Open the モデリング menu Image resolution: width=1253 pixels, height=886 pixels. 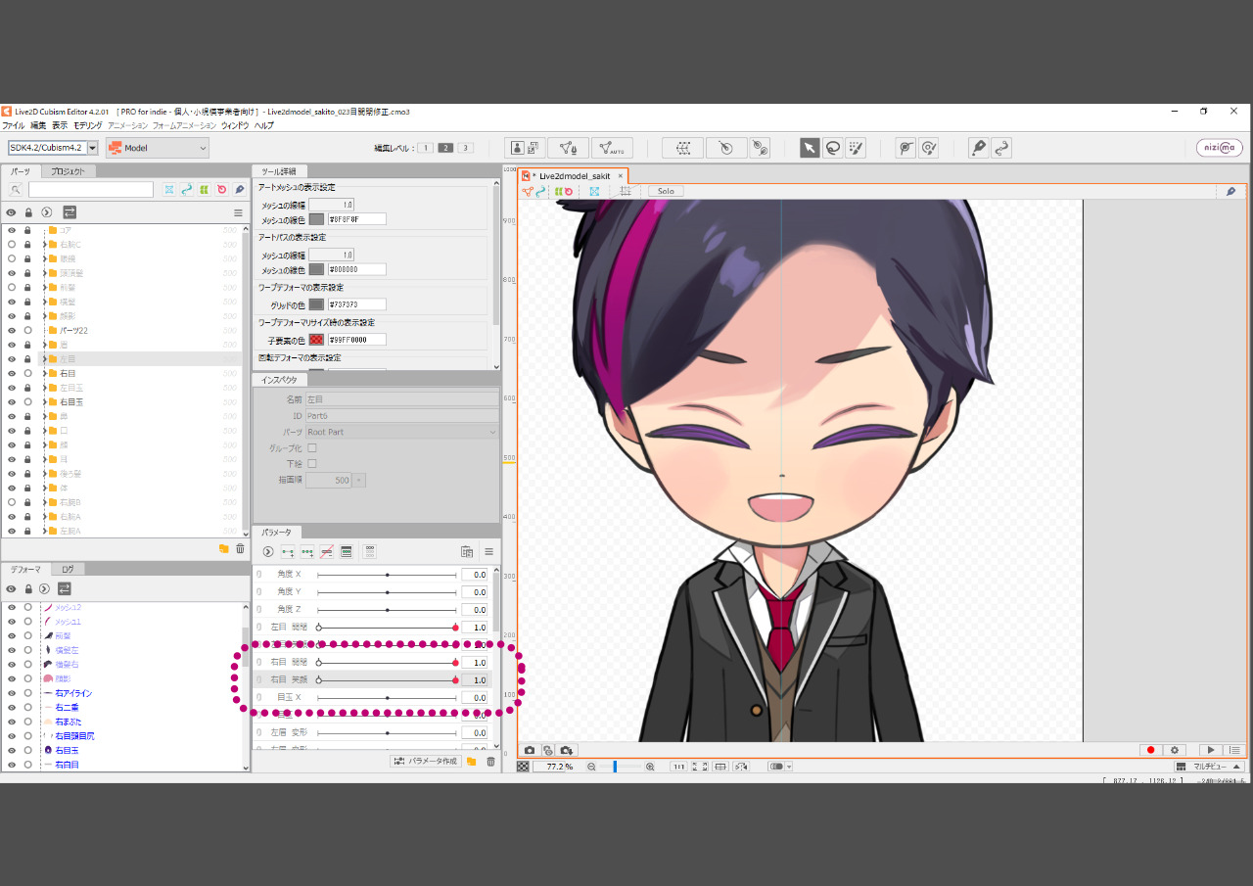[88, 125]
